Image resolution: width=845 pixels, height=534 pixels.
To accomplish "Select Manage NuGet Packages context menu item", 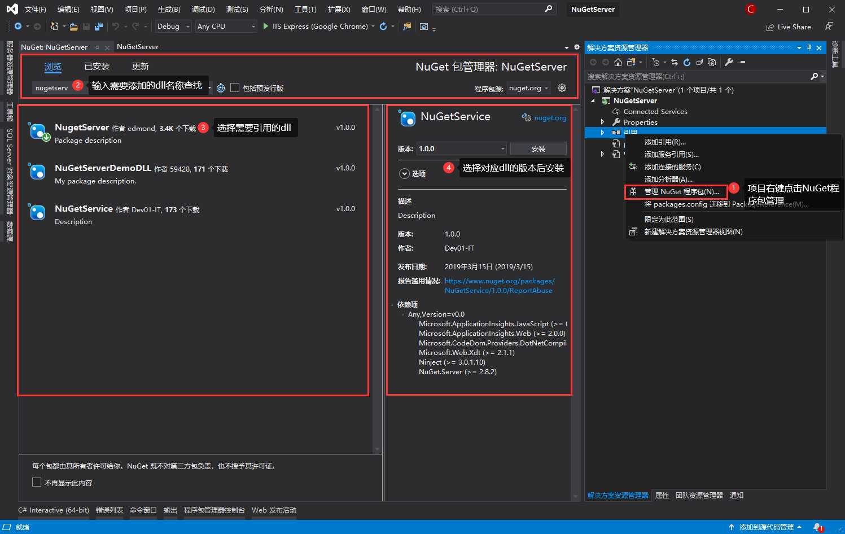I will click(676, 192).
